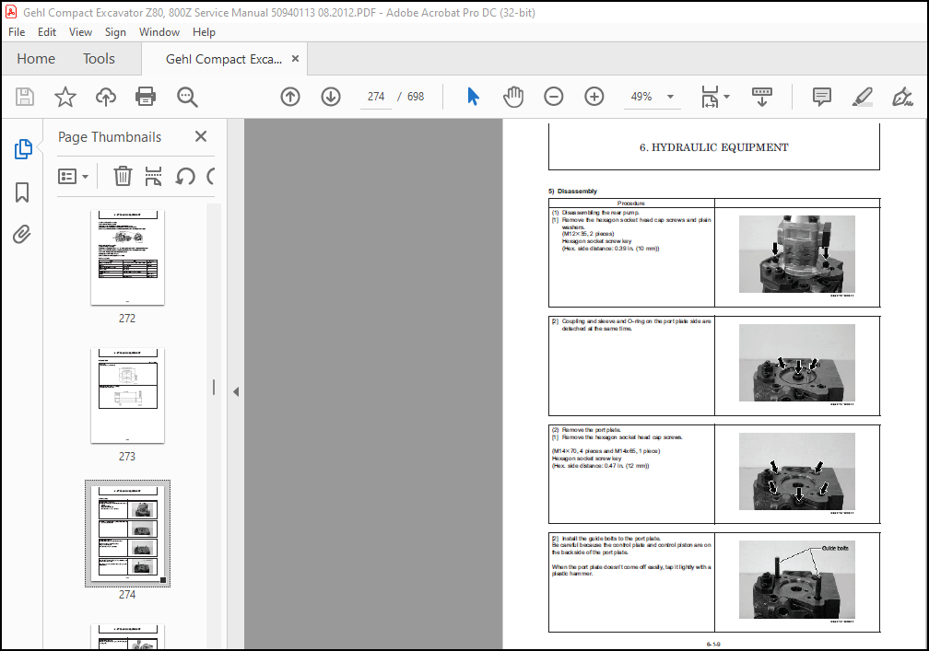
Task: Click the zoom percentage field 49%
Action: (641, 97)
